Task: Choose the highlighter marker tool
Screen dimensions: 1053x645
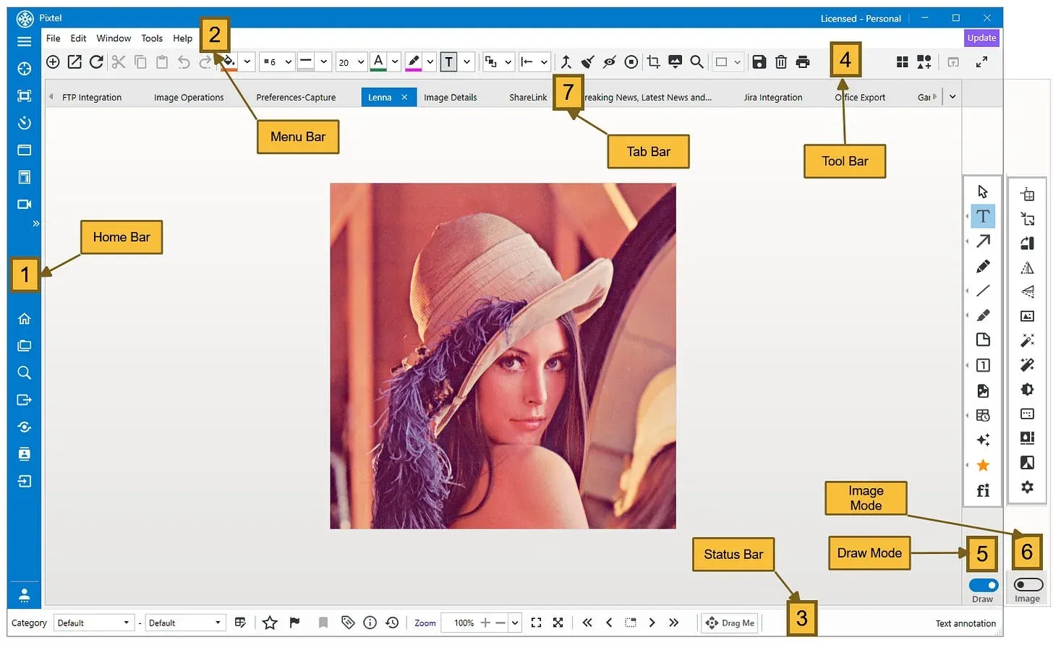Action: point(983,315)
